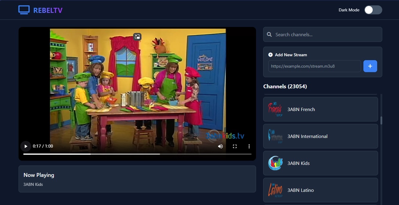
Task: Open the player options three-dot menu
Action: pos(249,146)
